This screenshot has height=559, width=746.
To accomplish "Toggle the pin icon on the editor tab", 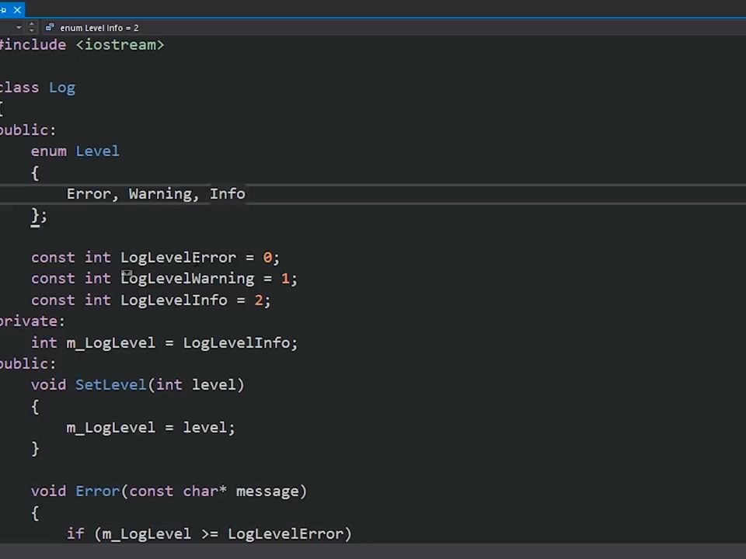I will click(3, 9).
